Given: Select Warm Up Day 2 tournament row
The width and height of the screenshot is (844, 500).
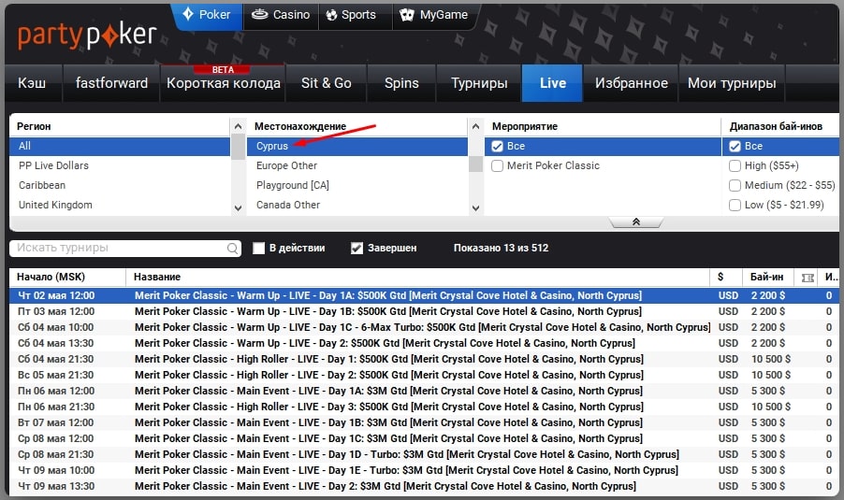Looking at the screenshot, I should coord(424,344).
